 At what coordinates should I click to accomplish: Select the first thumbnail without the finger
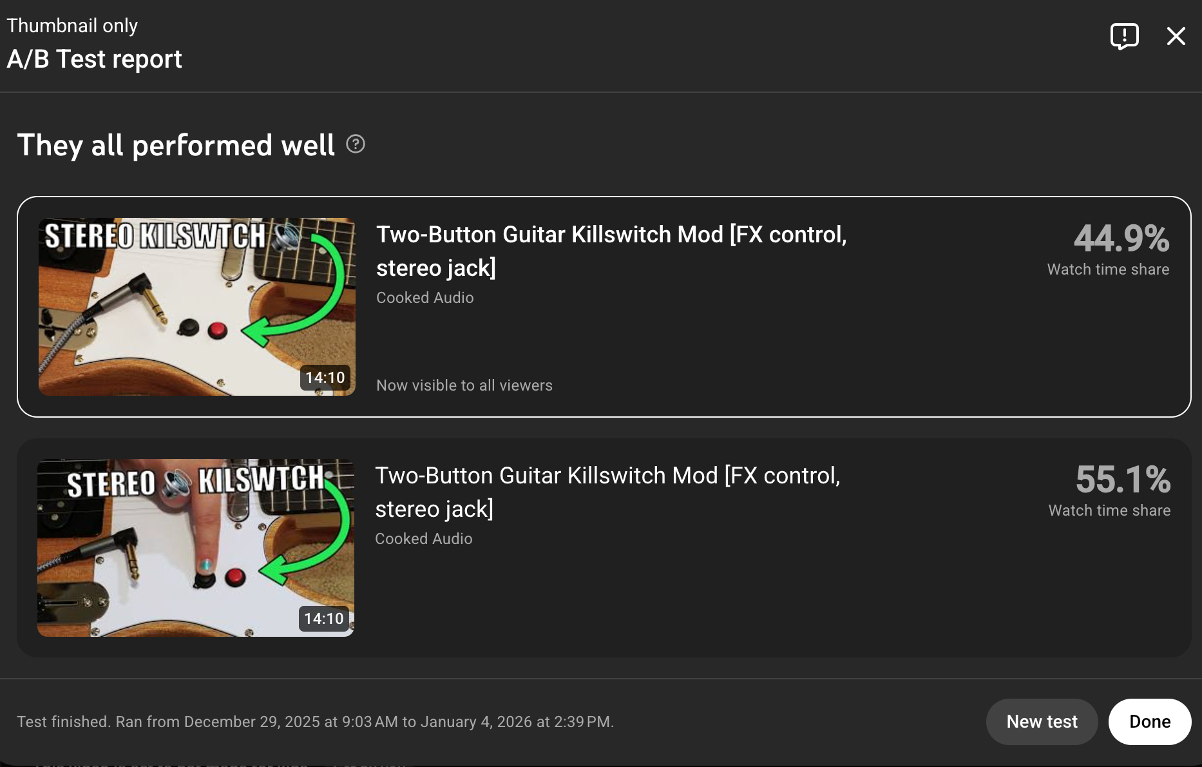point(197,307)
